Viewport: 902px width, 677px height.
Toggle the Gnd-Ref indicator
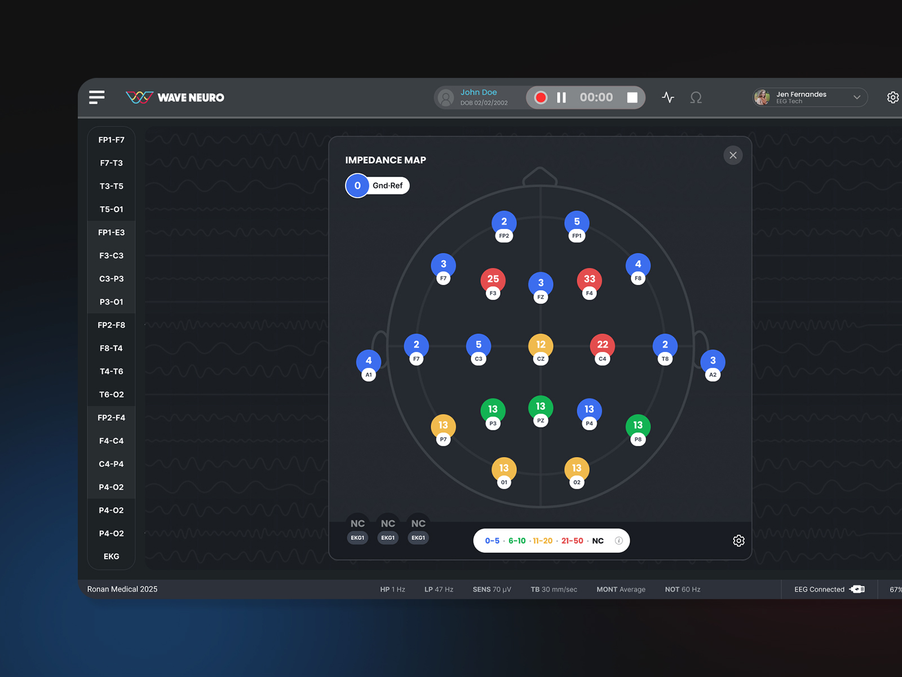[377, 186]
